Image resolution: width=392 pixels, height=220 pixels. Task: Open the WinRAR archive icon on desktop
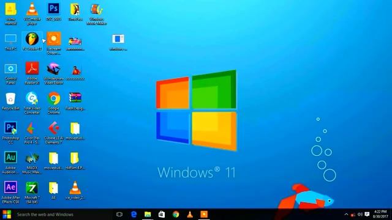coord(75,101)
